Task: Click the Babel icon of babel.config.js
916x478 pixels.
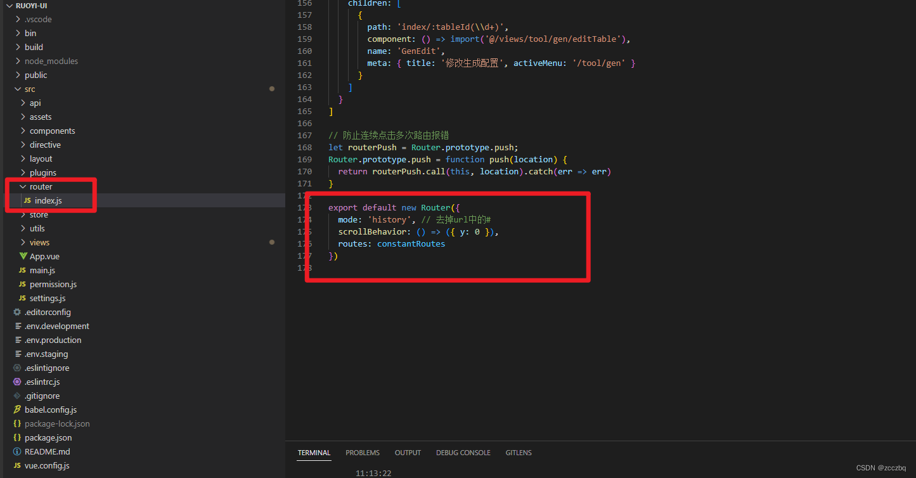Action: tap(18, 410)
